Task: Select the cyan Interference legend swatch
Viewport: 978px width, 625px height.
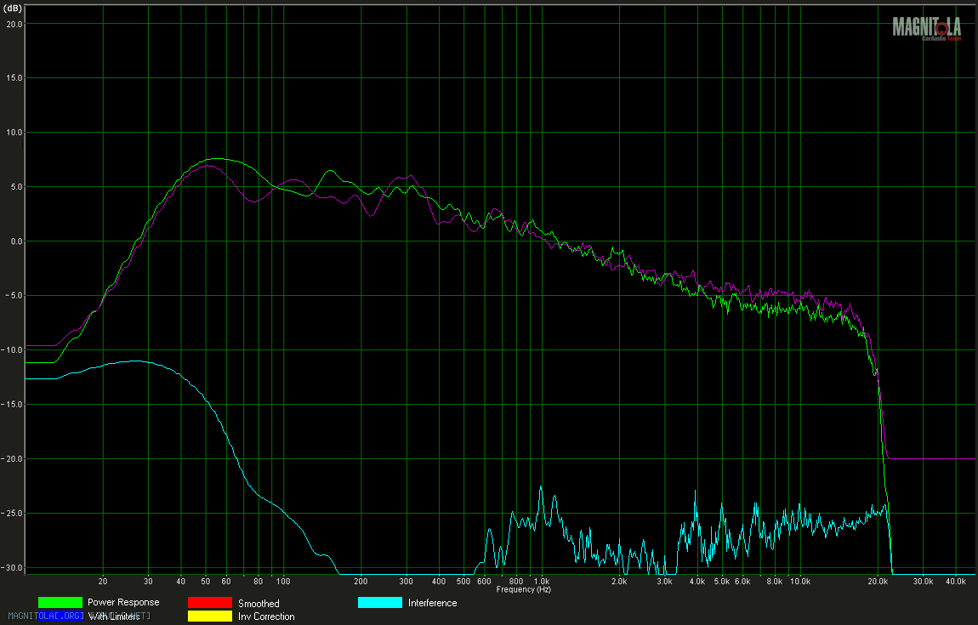Action: click(379, 602)
